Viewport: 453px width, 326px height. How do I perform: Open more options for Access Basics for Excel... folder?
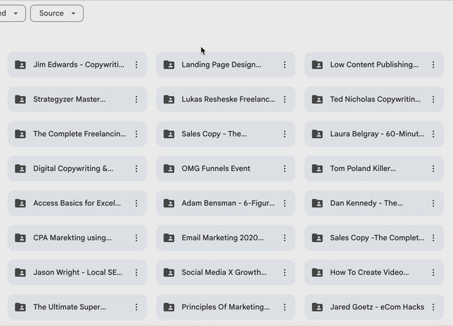click(136, 203)
